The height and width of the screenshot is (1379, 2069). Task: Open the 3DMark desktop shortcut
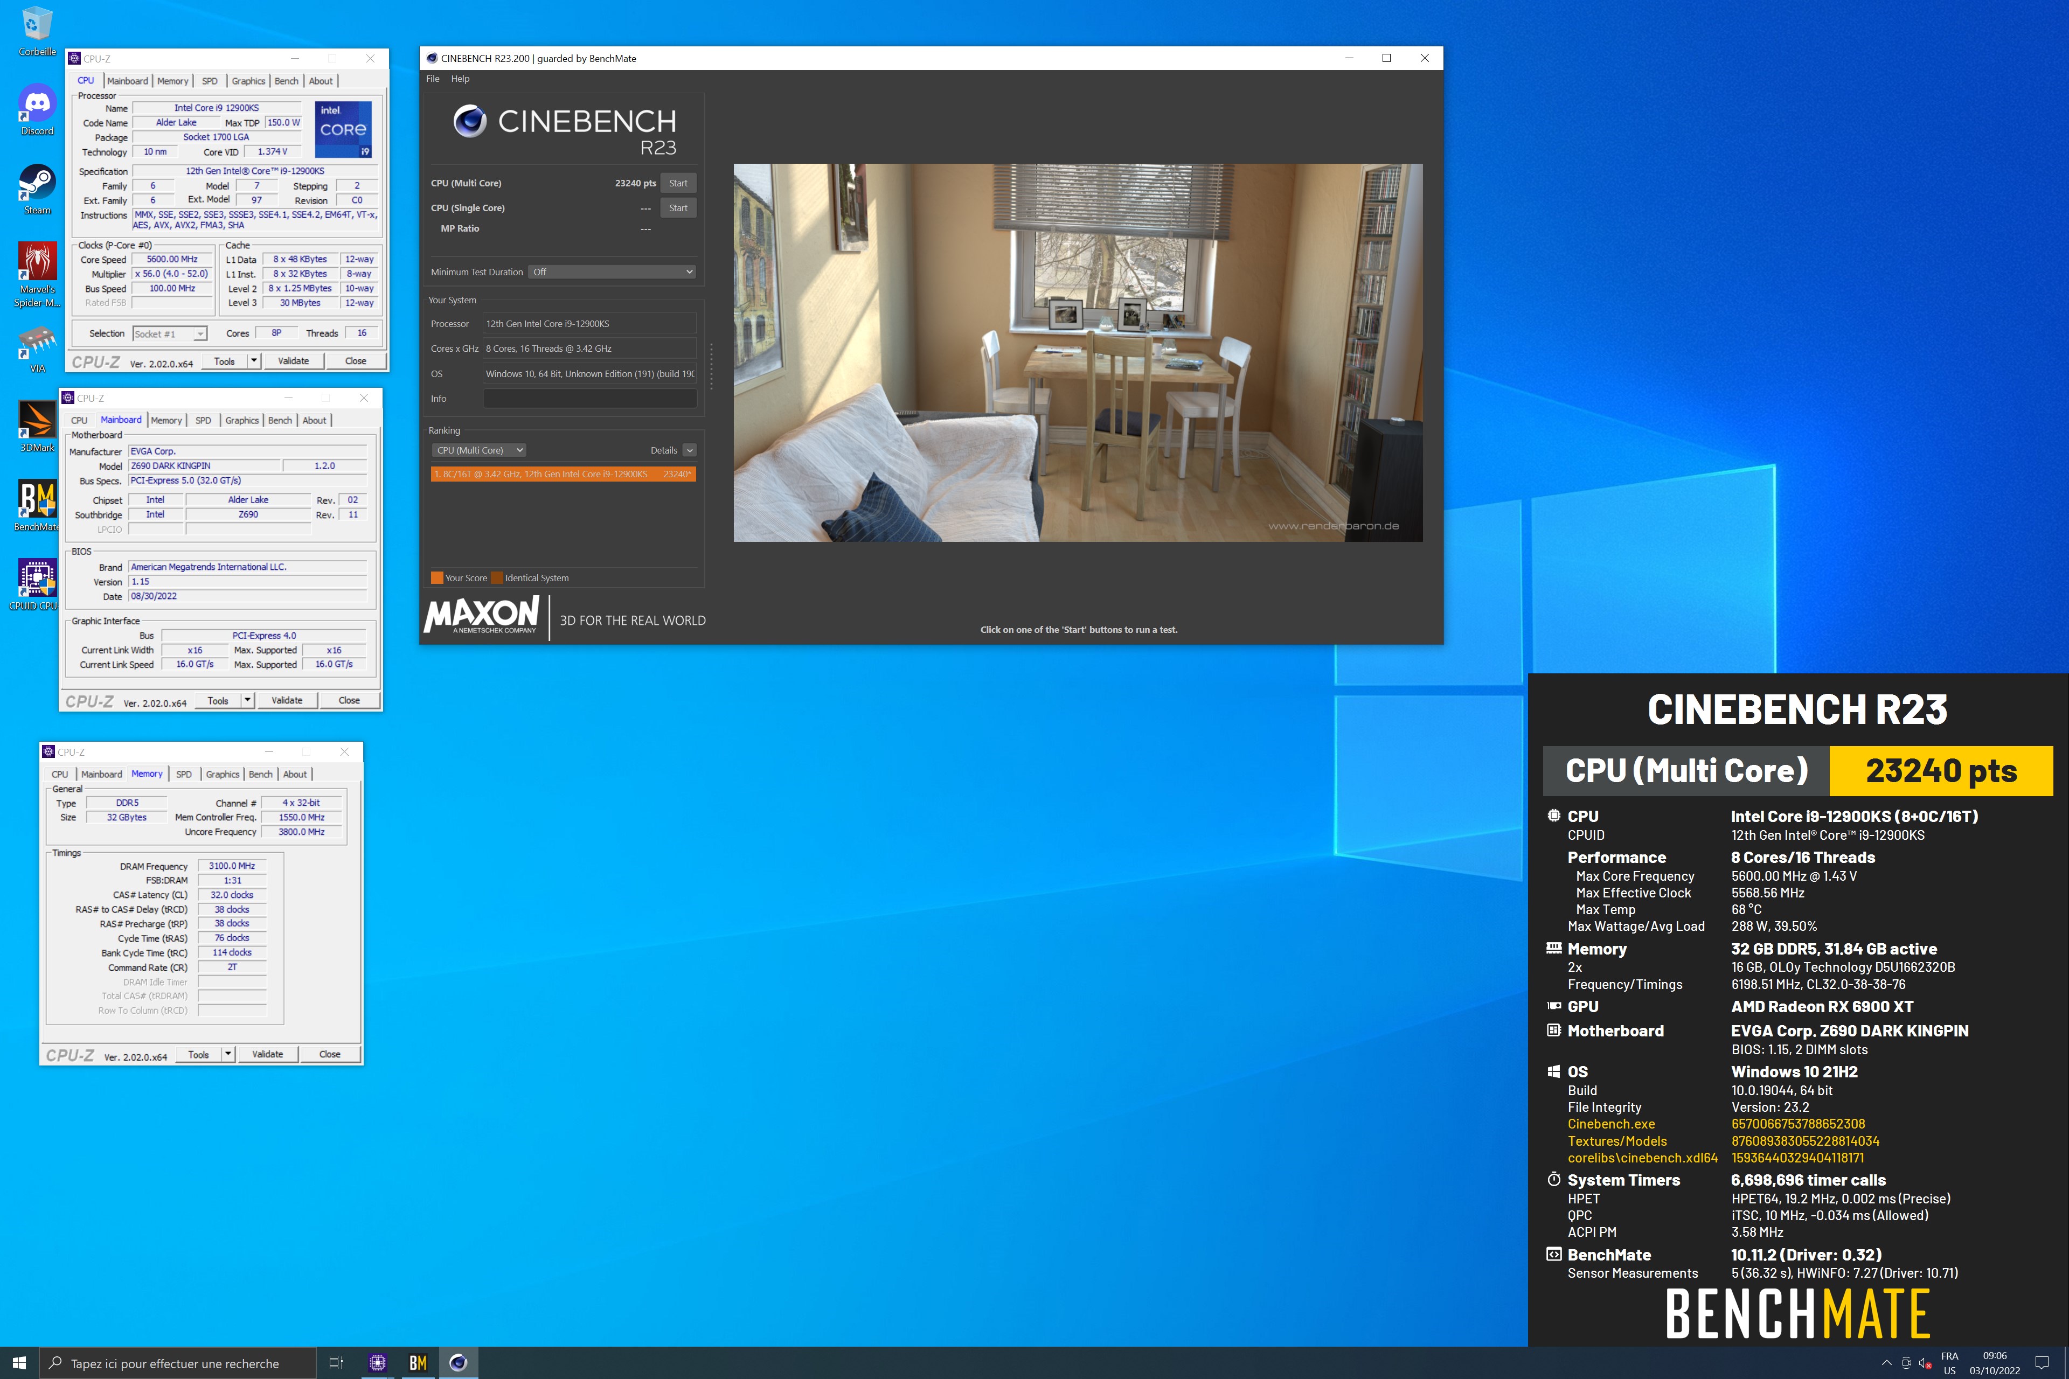point(37,427)
